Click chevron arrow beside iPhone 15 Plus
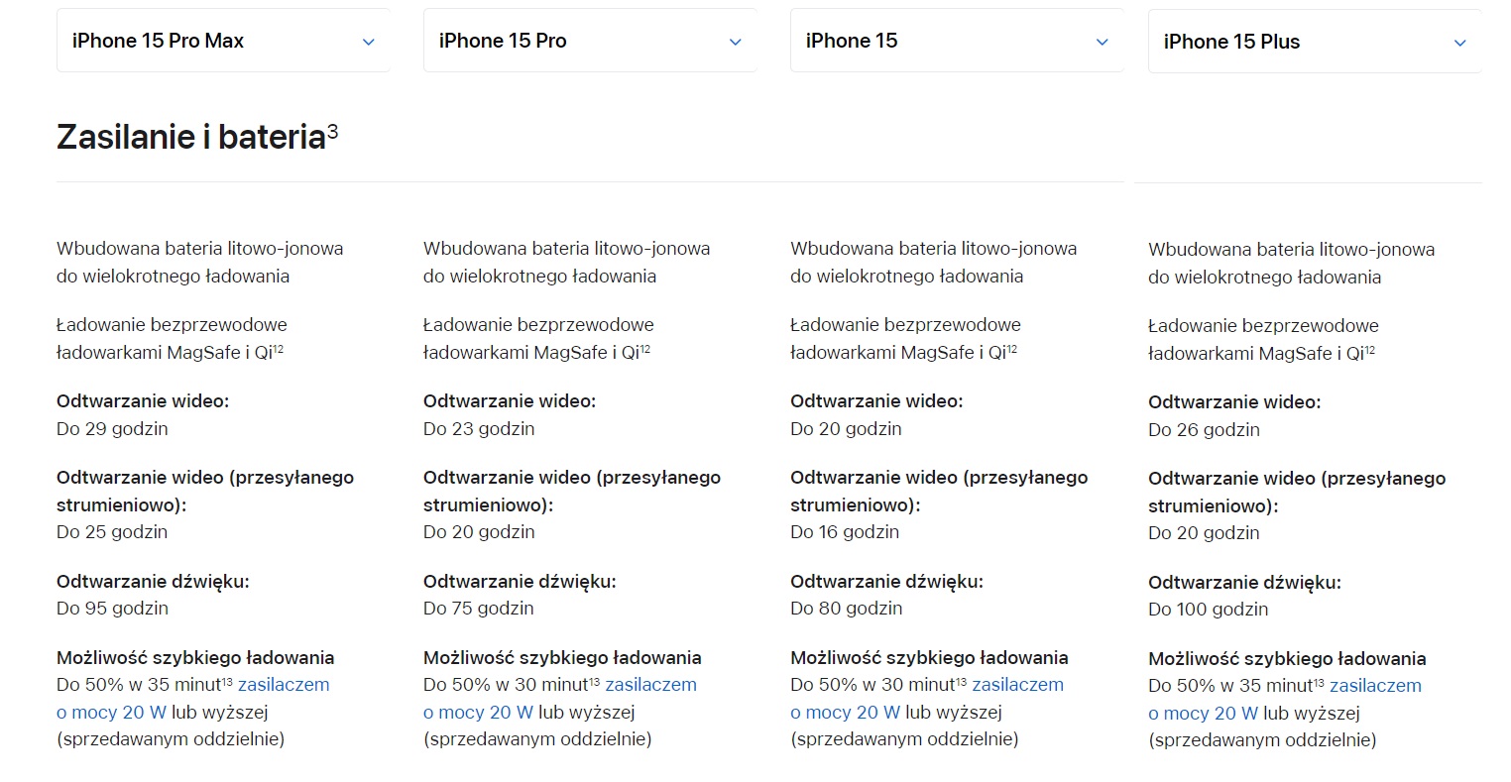This screenshot has height=782, width=1511. coord(1459,43)
